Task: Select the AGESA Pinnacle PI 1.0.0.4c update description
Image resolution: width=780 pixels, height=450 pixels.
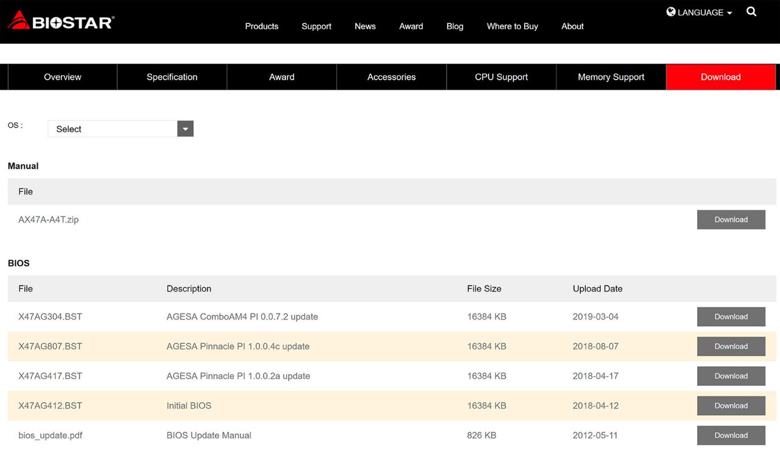Action: (238, 346)
